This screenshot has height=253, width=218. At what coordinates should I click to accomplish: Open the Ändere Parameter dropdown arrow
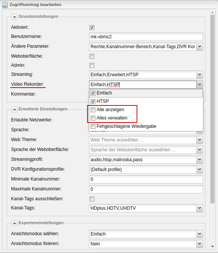click(x=200, y=47)
